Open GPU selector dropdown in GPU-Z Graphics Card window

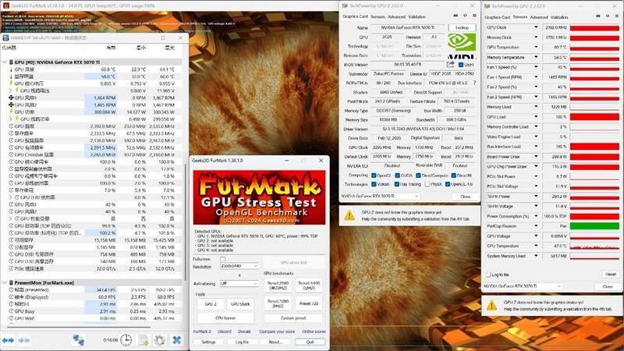[x=380, y=197]
